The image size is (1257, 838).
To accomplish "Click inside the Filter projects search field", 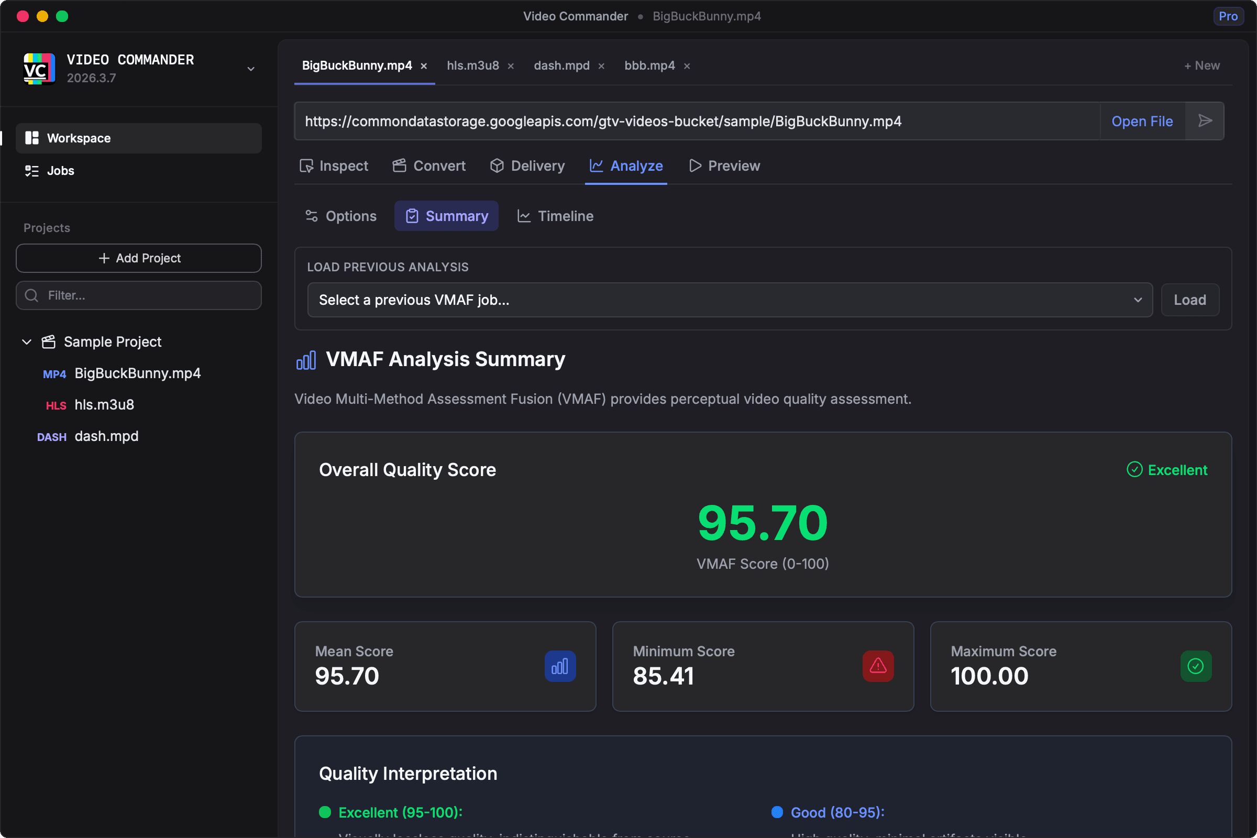I will click(x=139, y=295).
